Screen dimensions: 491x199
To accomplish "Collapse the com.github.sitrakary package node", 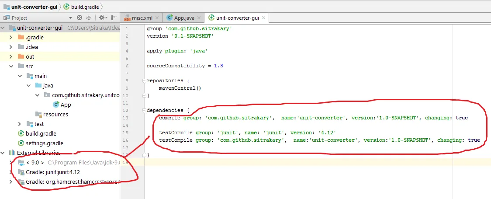I will tap(37, 95).
